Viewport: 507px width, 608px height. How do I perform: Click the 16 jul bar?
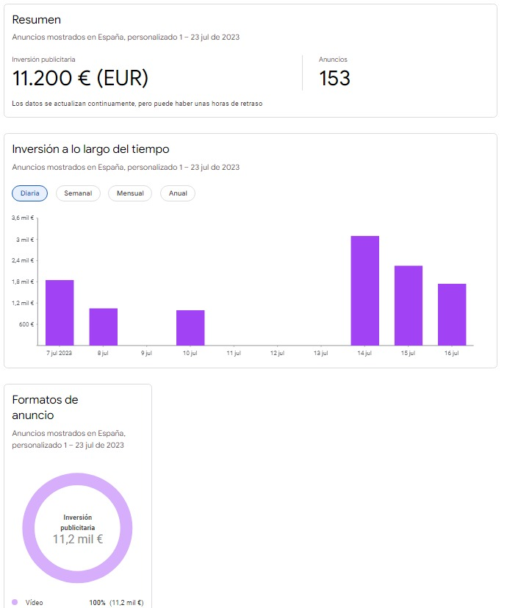[x=452, y=315]
